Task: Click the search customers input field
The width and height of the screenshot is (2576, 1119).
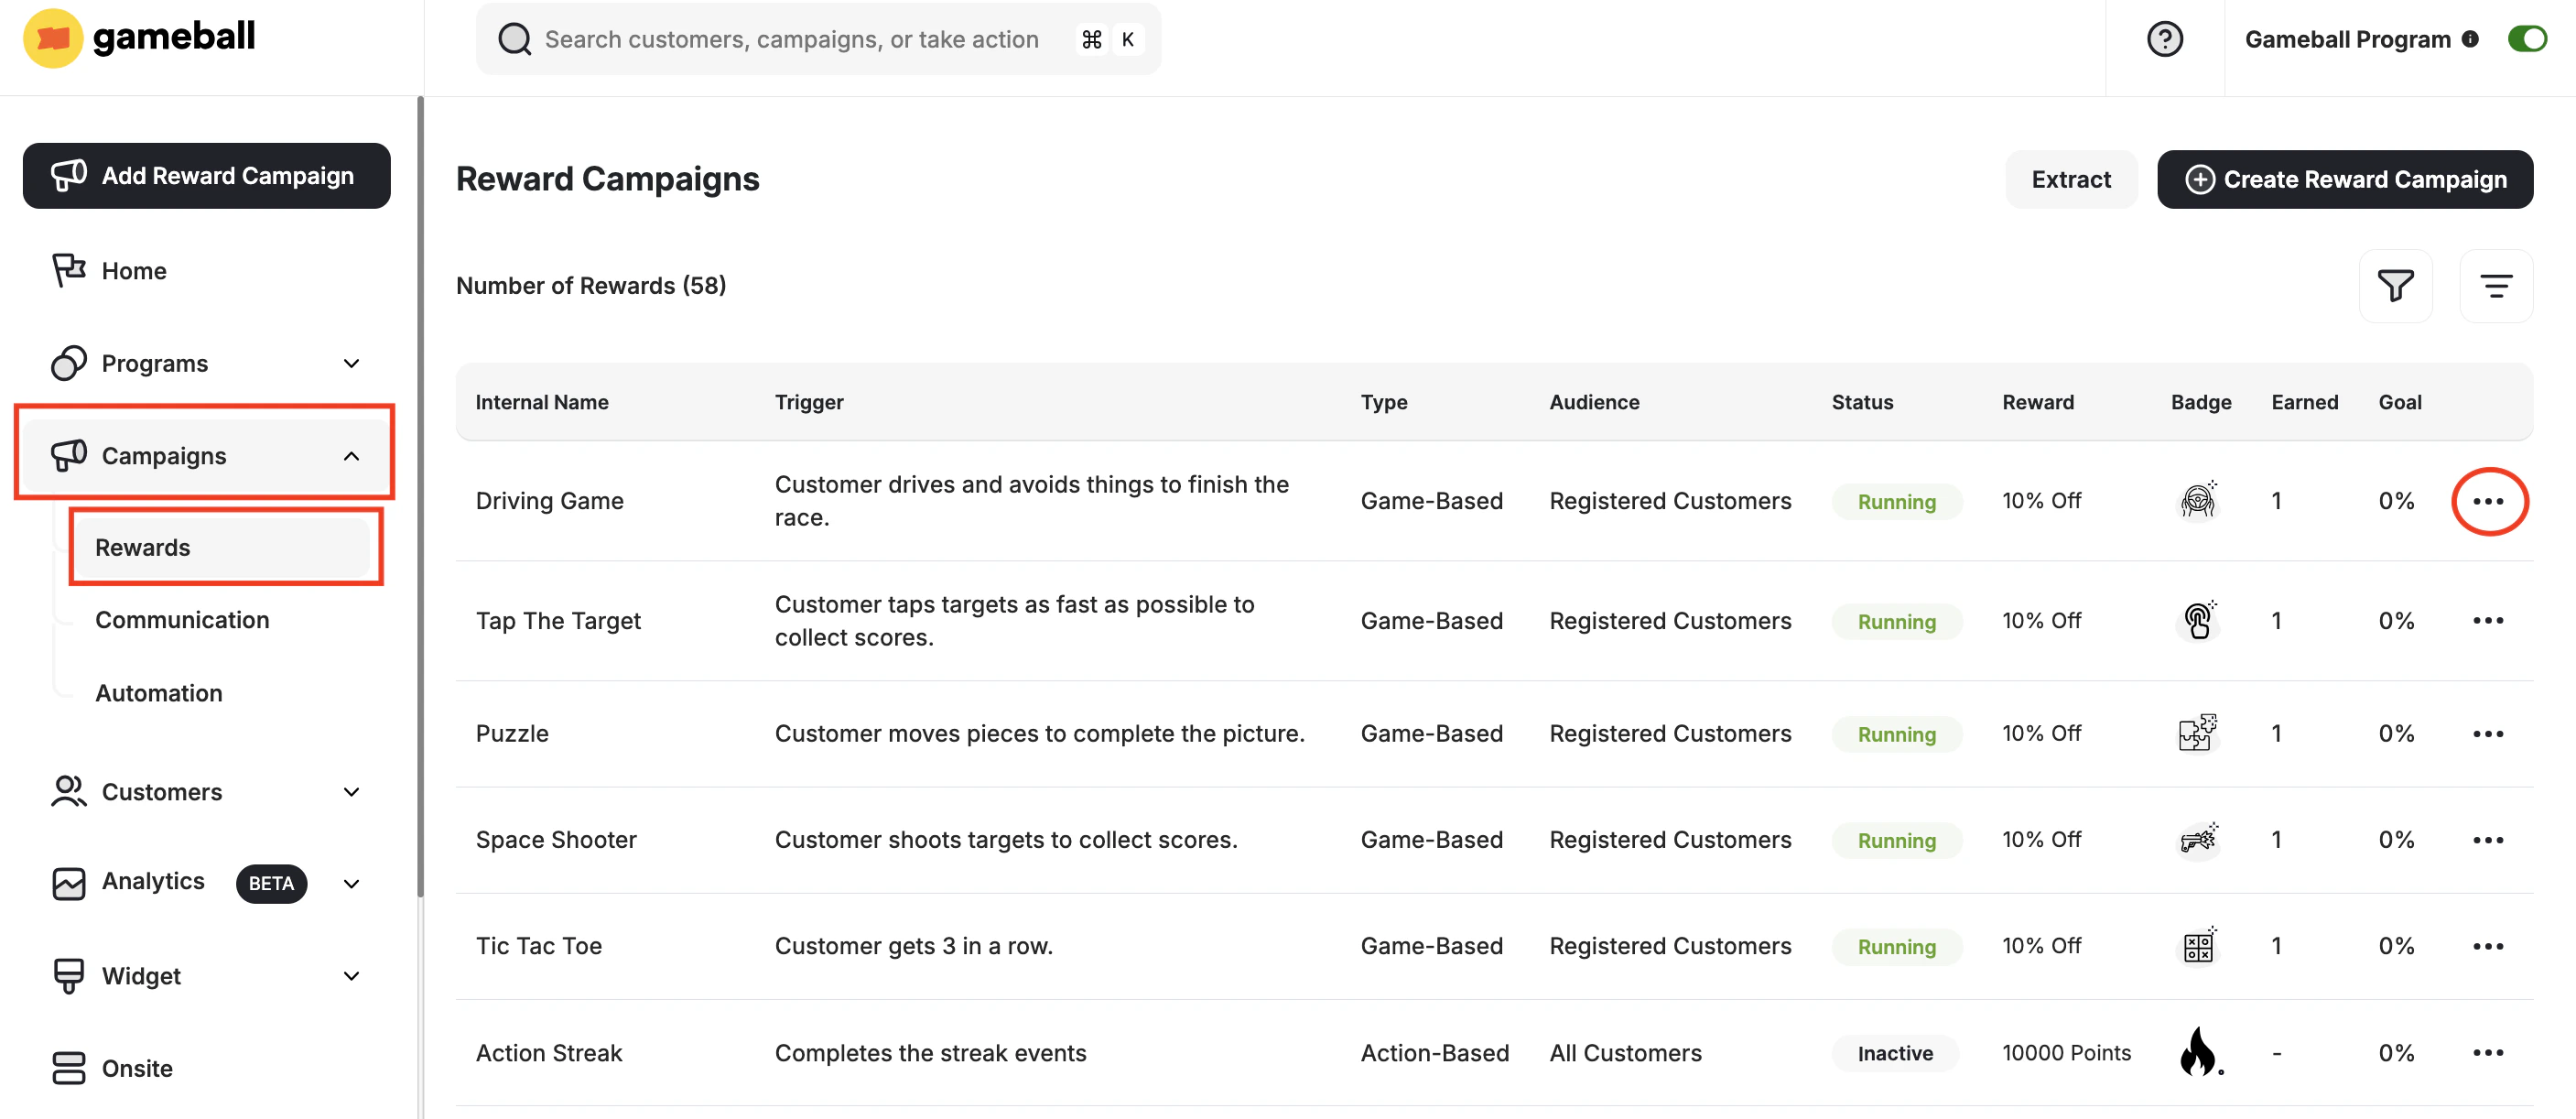Action: 790,39
